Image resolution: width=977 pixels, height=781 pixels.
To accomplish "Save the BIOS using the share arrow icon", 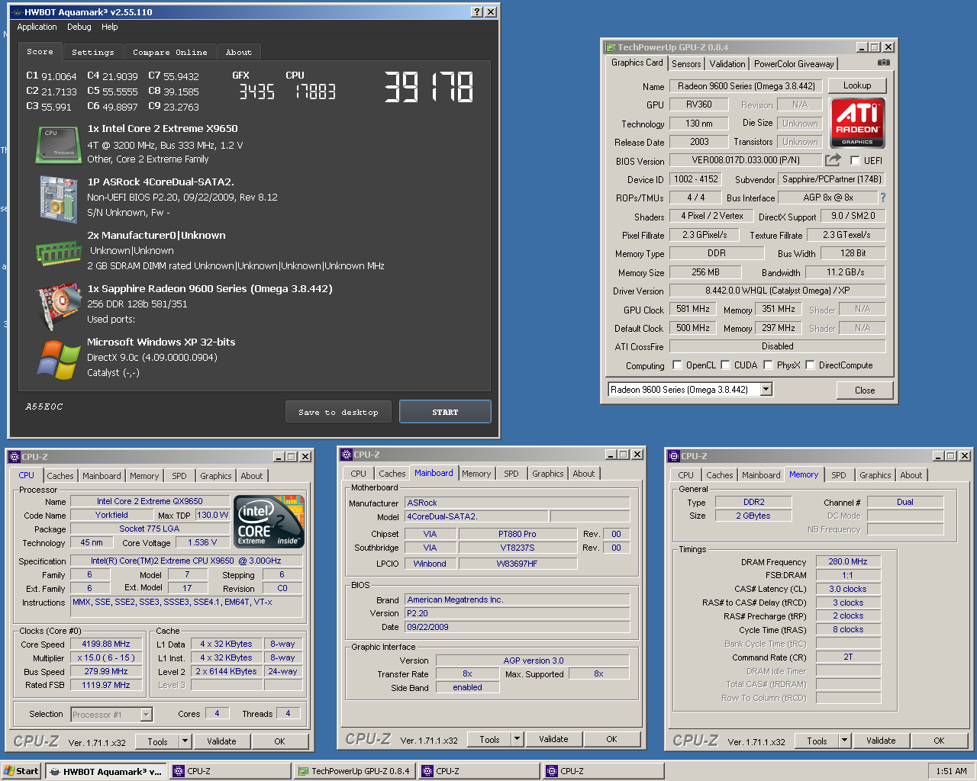I will tap(833, 159).
